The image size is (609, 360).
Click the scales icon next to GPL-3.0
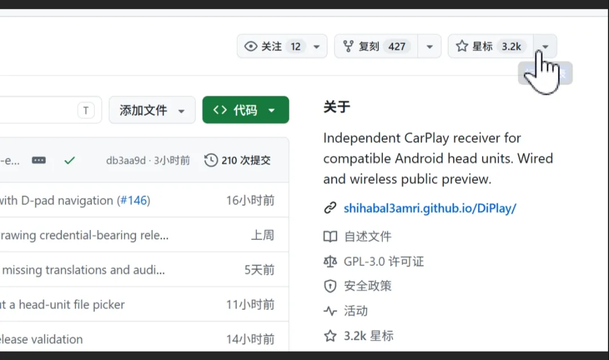pos(330,261)
